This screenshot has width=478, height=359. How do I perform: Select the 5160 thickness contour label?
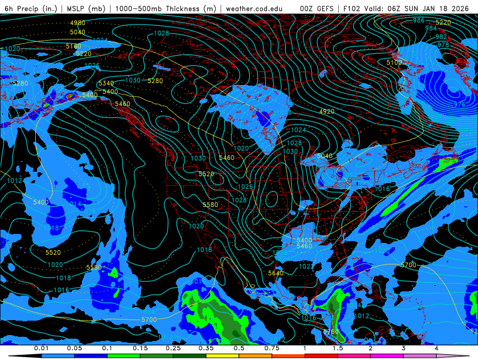pyautogui.click(x=73, y=47)
